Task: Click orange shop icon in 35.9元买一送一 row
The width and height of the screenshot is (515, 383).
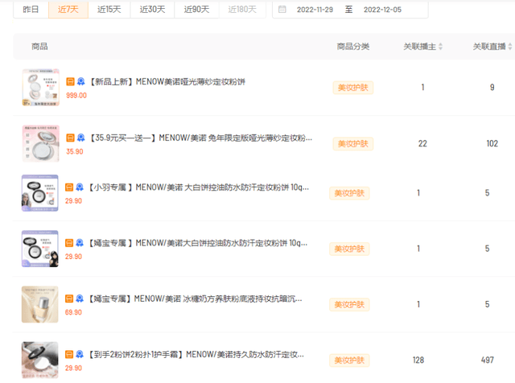Action: tap(70, 138)
